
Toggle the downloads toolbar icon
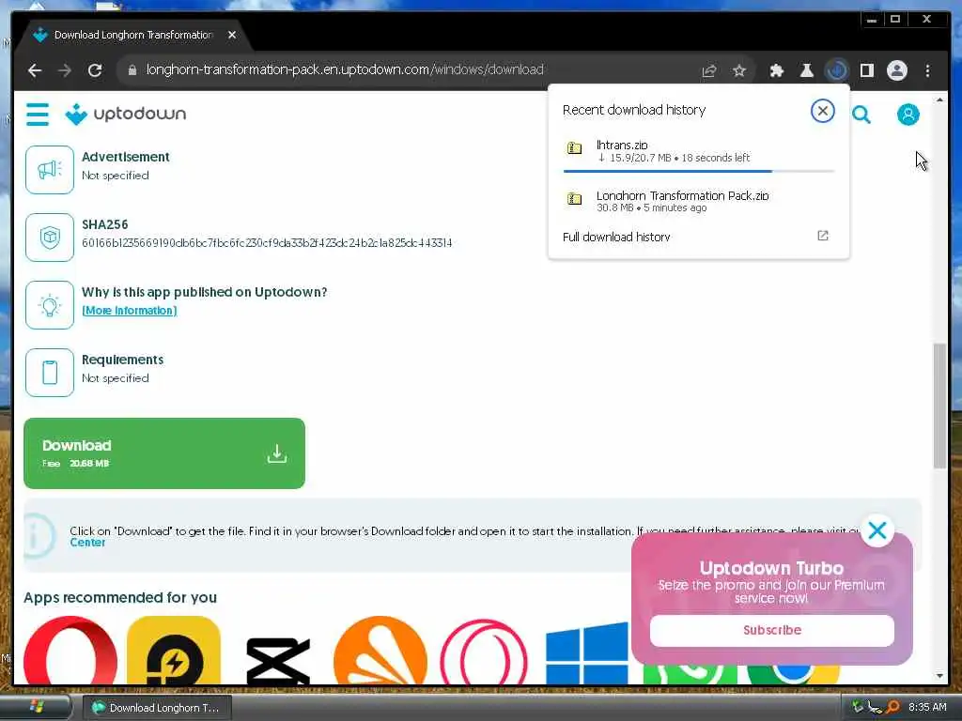coord(836,70)
